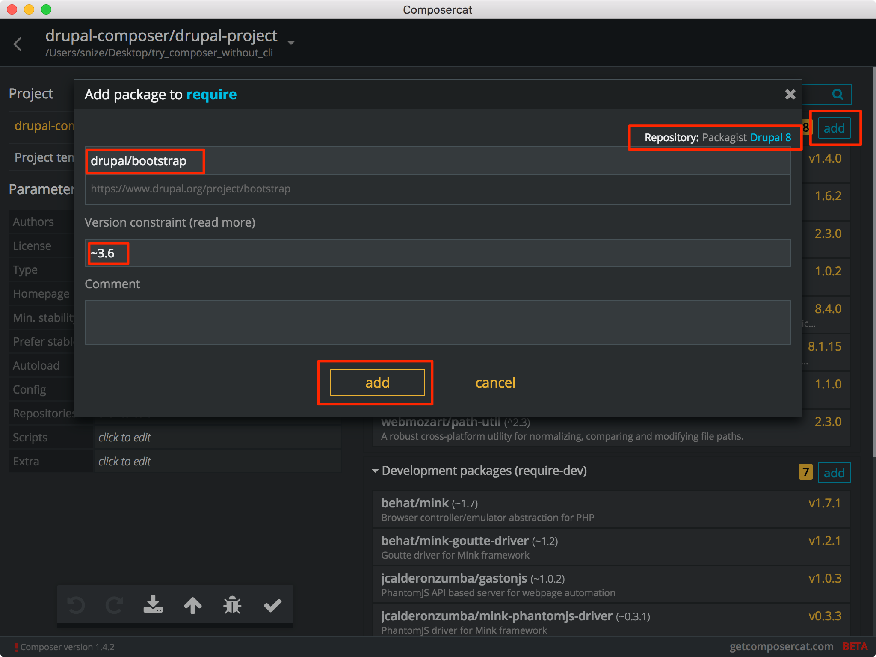876x657 pixels.
Task: Click the License parameter label
Action: pyautogui.click(x=32, y=246)
